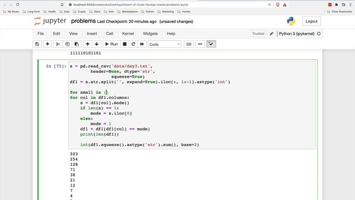Click the pencil edit-mode indicator icon
The image size is (355, 200).
(x=271, y=34)
